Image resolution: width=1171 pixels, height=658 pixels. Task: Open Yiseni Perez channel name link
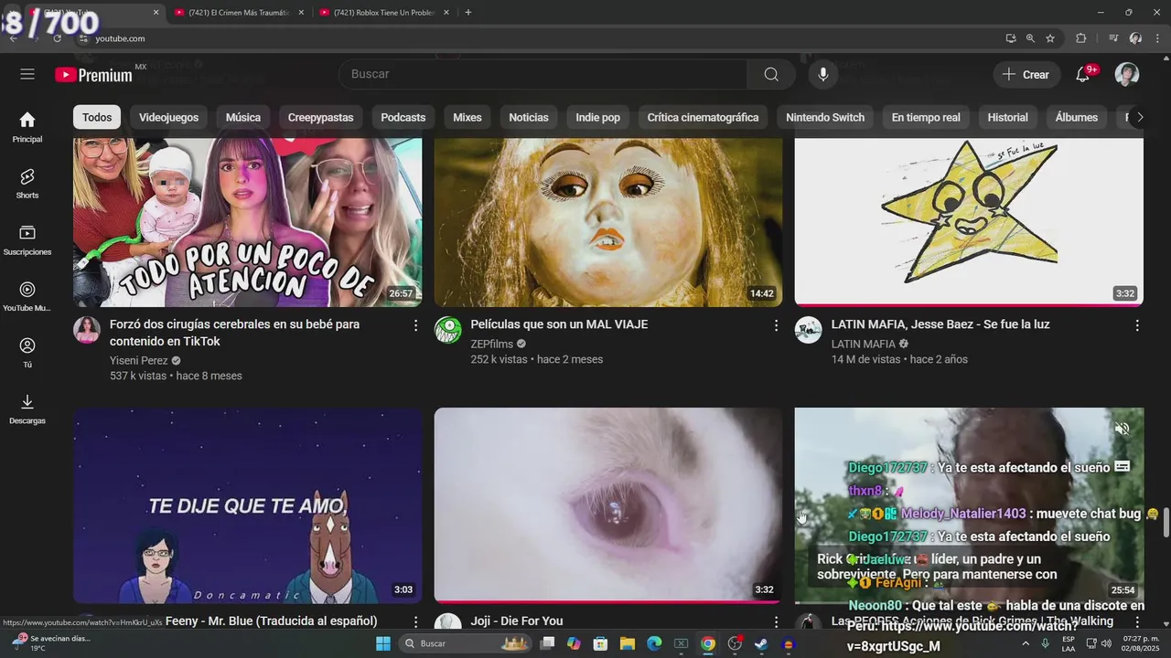pos(138,361)
